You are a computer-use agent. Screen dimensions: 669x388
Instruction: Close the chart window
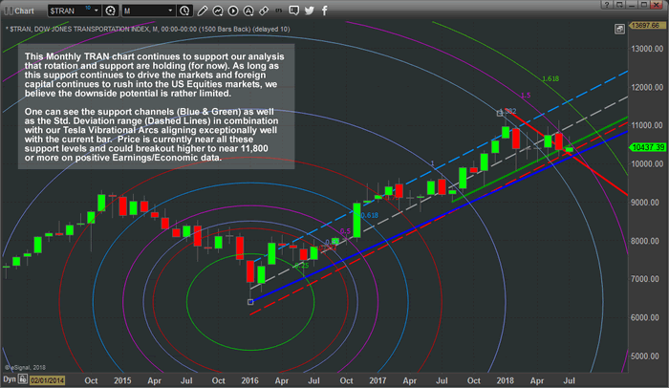[658, 5]
